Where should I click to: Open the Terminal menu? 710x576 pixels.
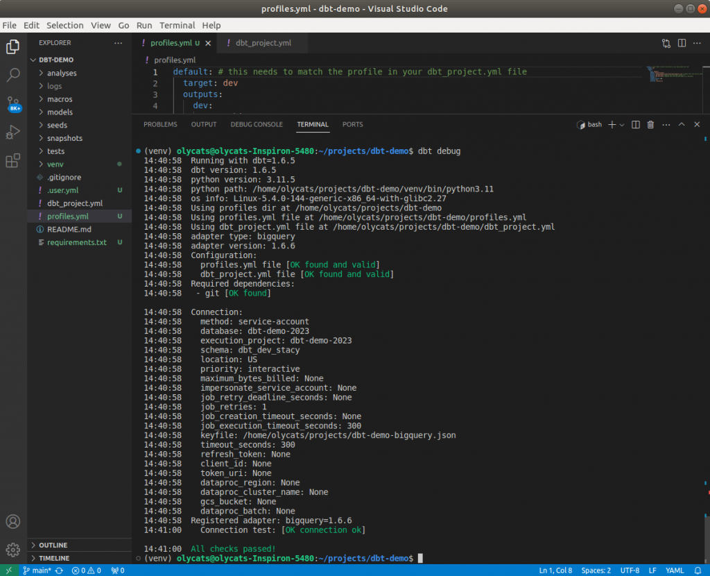(x=177, y=26)
